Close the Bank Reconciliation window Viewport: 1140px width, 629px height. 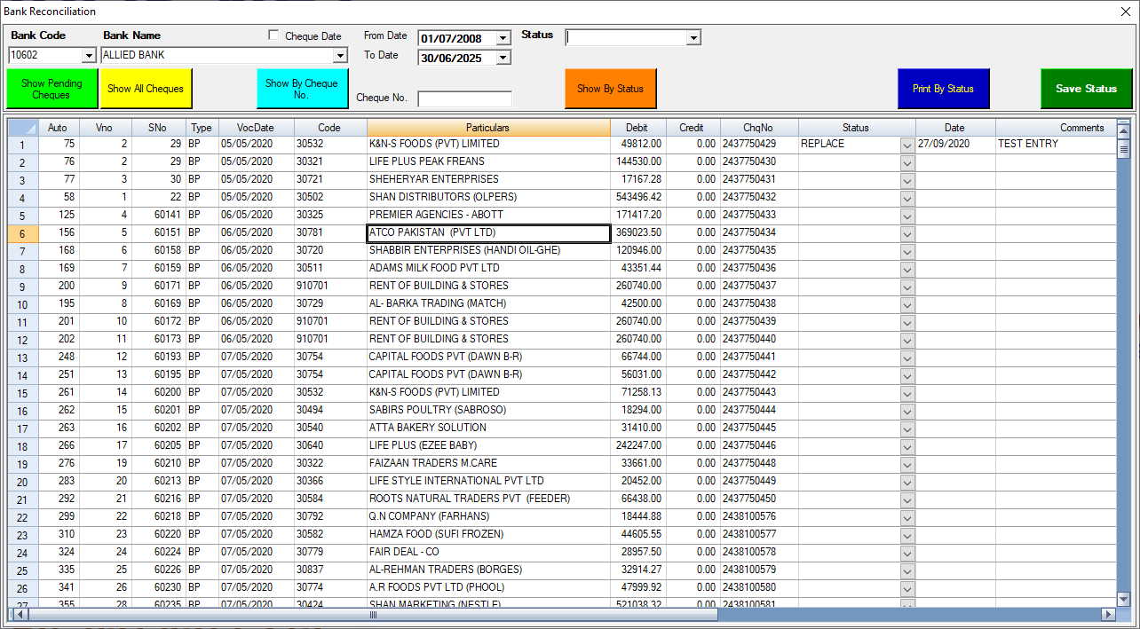click(x=1126, y=12)
